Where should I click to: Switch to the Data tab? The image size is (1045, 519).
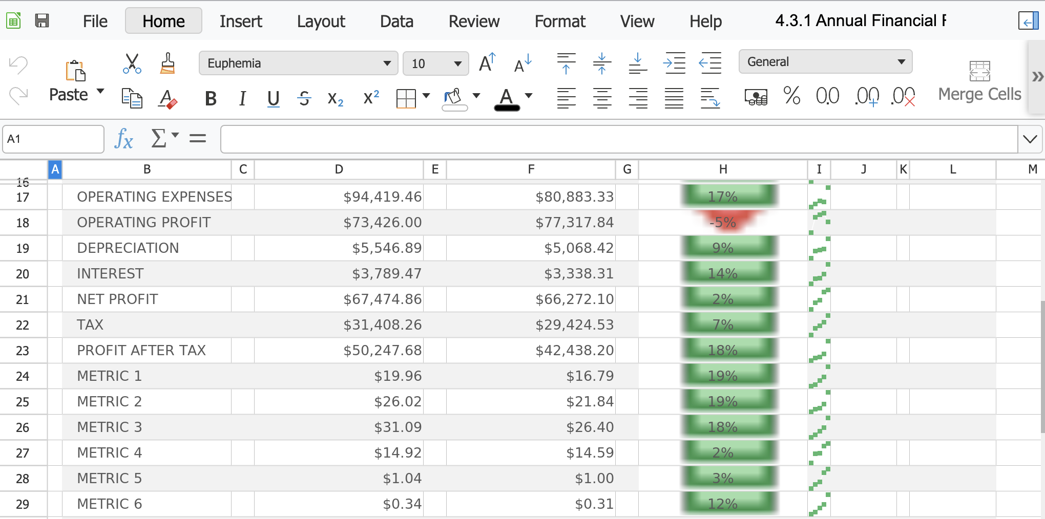coord(396,21)
